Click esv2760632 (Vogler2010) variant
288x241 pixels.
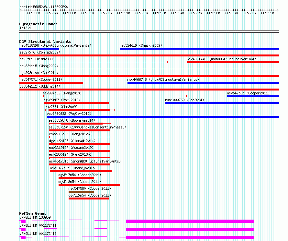(x=163, y=117)
